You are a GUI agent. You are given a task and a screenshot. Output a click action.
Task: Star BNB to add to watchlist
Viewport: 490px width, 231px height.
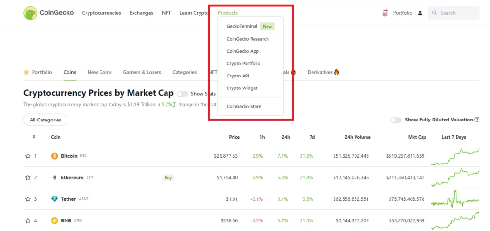click(28, 220)
